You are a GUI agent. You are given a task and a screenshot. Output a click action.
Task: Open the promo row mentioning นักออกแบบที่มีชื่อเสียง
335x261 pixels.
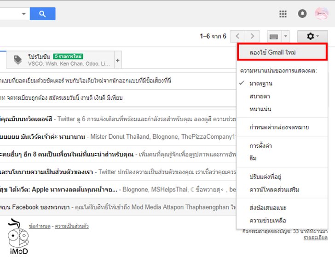(x=118, y=81)
